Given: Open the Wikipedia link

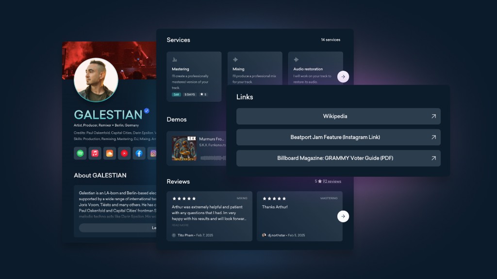Looking at the screenshot, I should tap(338, 116).
